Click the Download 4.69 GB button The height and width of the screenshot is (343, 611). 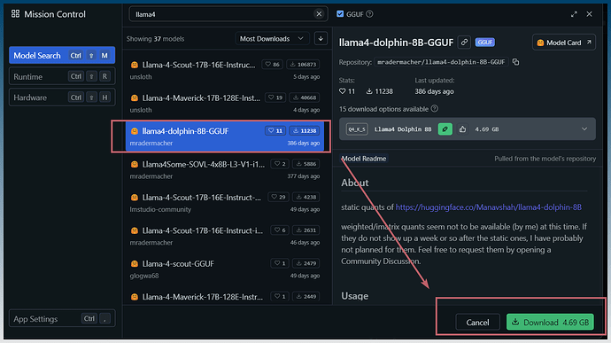point(550,323)
